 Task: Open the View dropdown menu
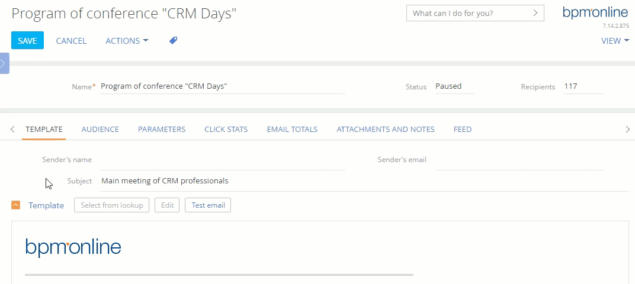(x=615, y=41)
